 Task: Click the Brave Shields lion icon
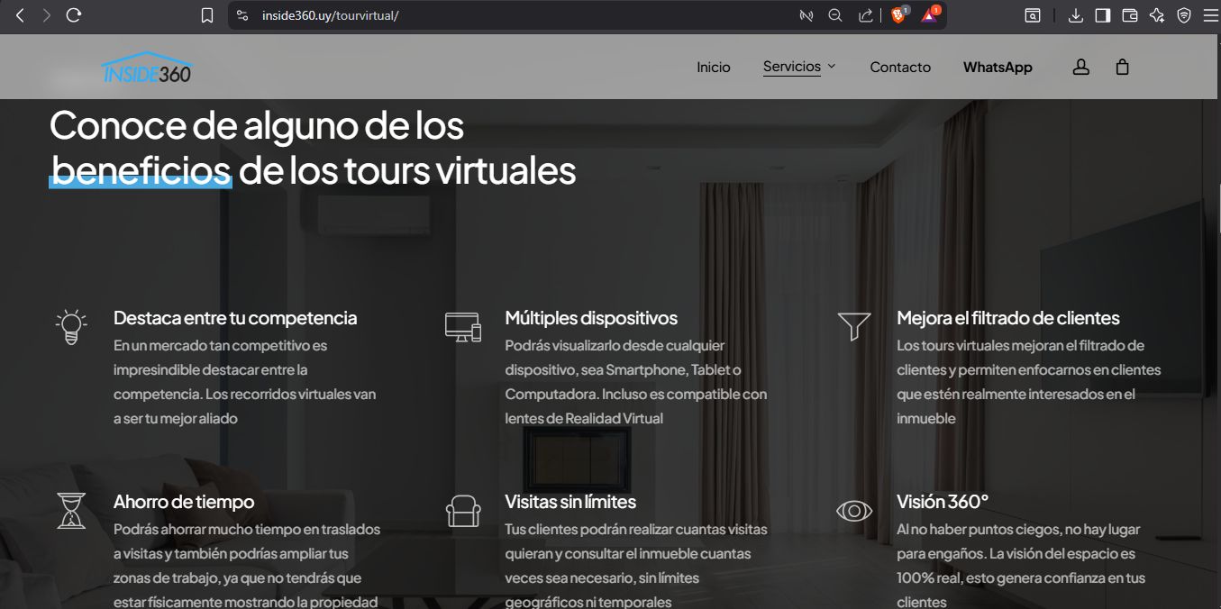(898, 15)
